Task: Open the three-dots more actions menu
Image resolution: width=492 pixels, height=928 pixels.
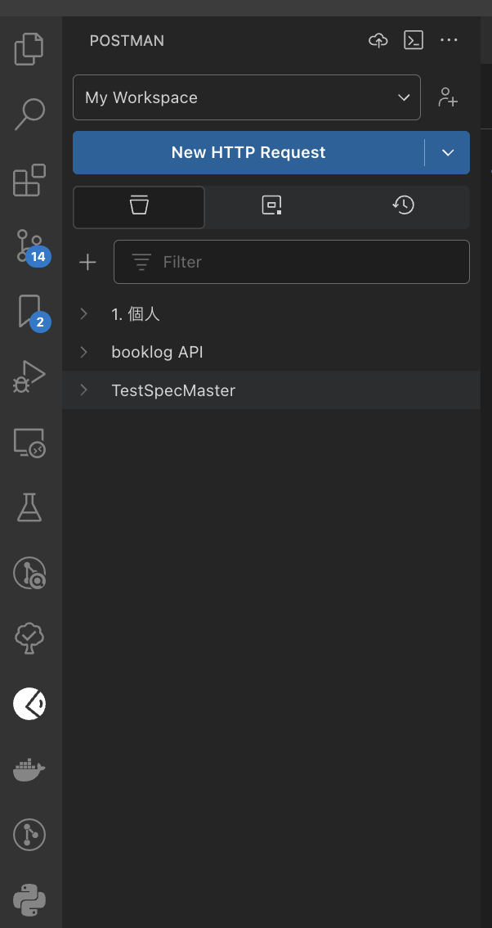Action: point(449,40)
